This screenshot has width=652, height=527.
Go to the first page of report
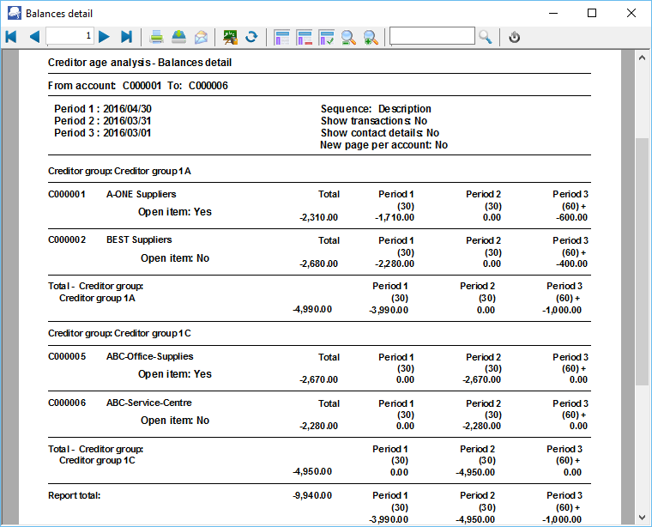(11, 37)
